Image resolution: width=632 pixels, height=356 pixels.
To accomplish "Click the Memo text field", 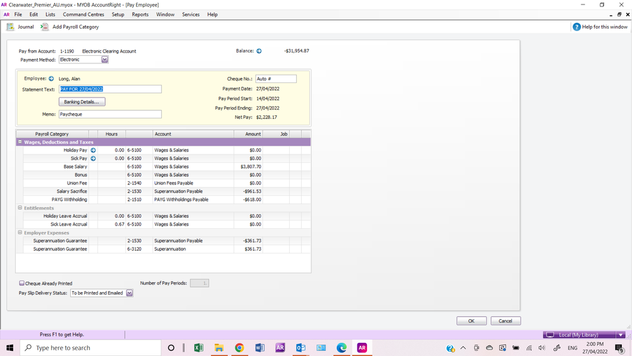I will pos(110,115).
